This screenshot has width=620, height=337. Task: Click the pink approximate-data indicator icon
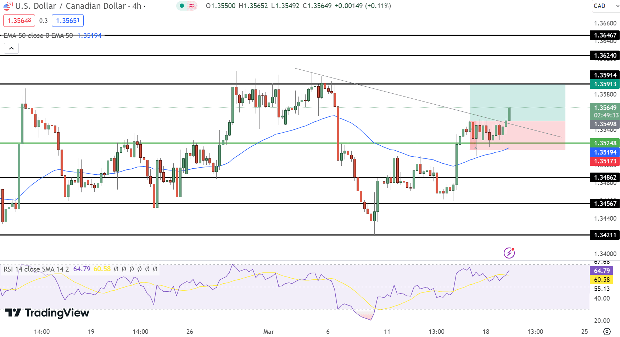click(x=191, y=6)
